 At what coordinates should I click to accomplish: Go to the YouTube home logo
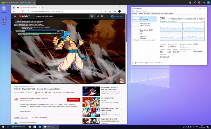coord(24,16)
